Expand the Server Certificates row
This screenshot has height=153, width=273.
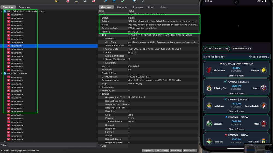point(104,59)
